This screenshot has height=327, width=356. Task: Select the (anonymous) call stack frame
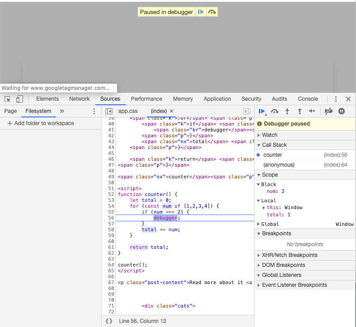305,165
